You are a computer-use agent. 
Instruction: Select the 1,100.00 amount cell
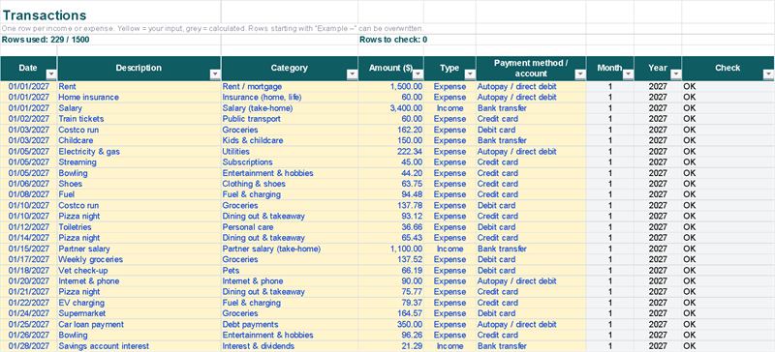[391, 249]
